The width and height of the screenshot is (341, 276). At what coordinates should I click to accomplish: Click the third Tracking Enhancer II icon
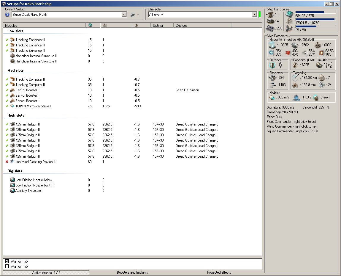(x=12, y=50)
